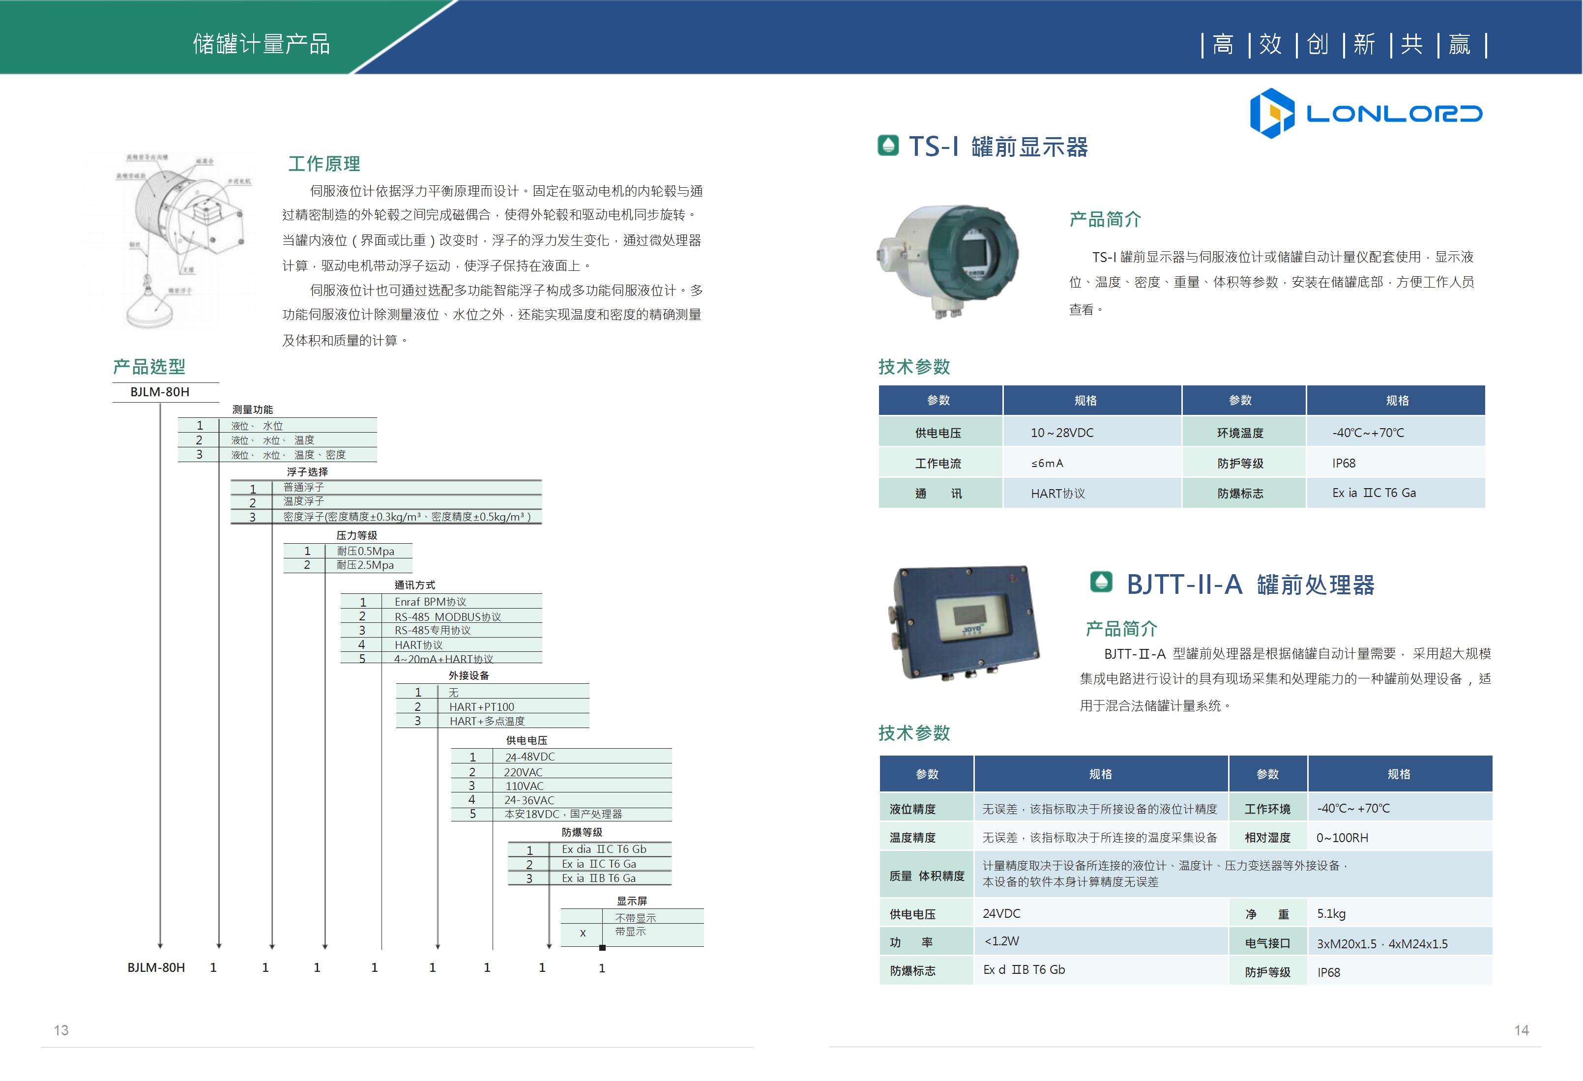The height and width of the screenshot is (1081, 1583).
Task: Click page number 13
Action: pos(61,1030)
